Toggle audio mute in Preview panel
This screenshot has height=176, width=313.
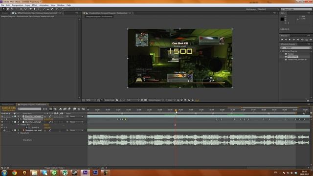tap(302, 40)
